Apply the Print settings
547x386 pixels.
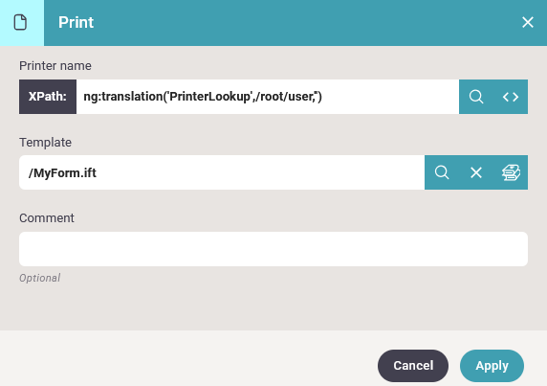(x=492, y=366)
